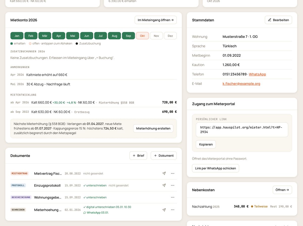Open more options for Mietvertrag row
The height and width of the screenshot is (226, 303).
tap(173, 173)
